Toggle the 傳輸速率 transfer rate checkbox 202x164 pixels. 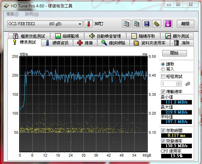[x=163, y=91]
